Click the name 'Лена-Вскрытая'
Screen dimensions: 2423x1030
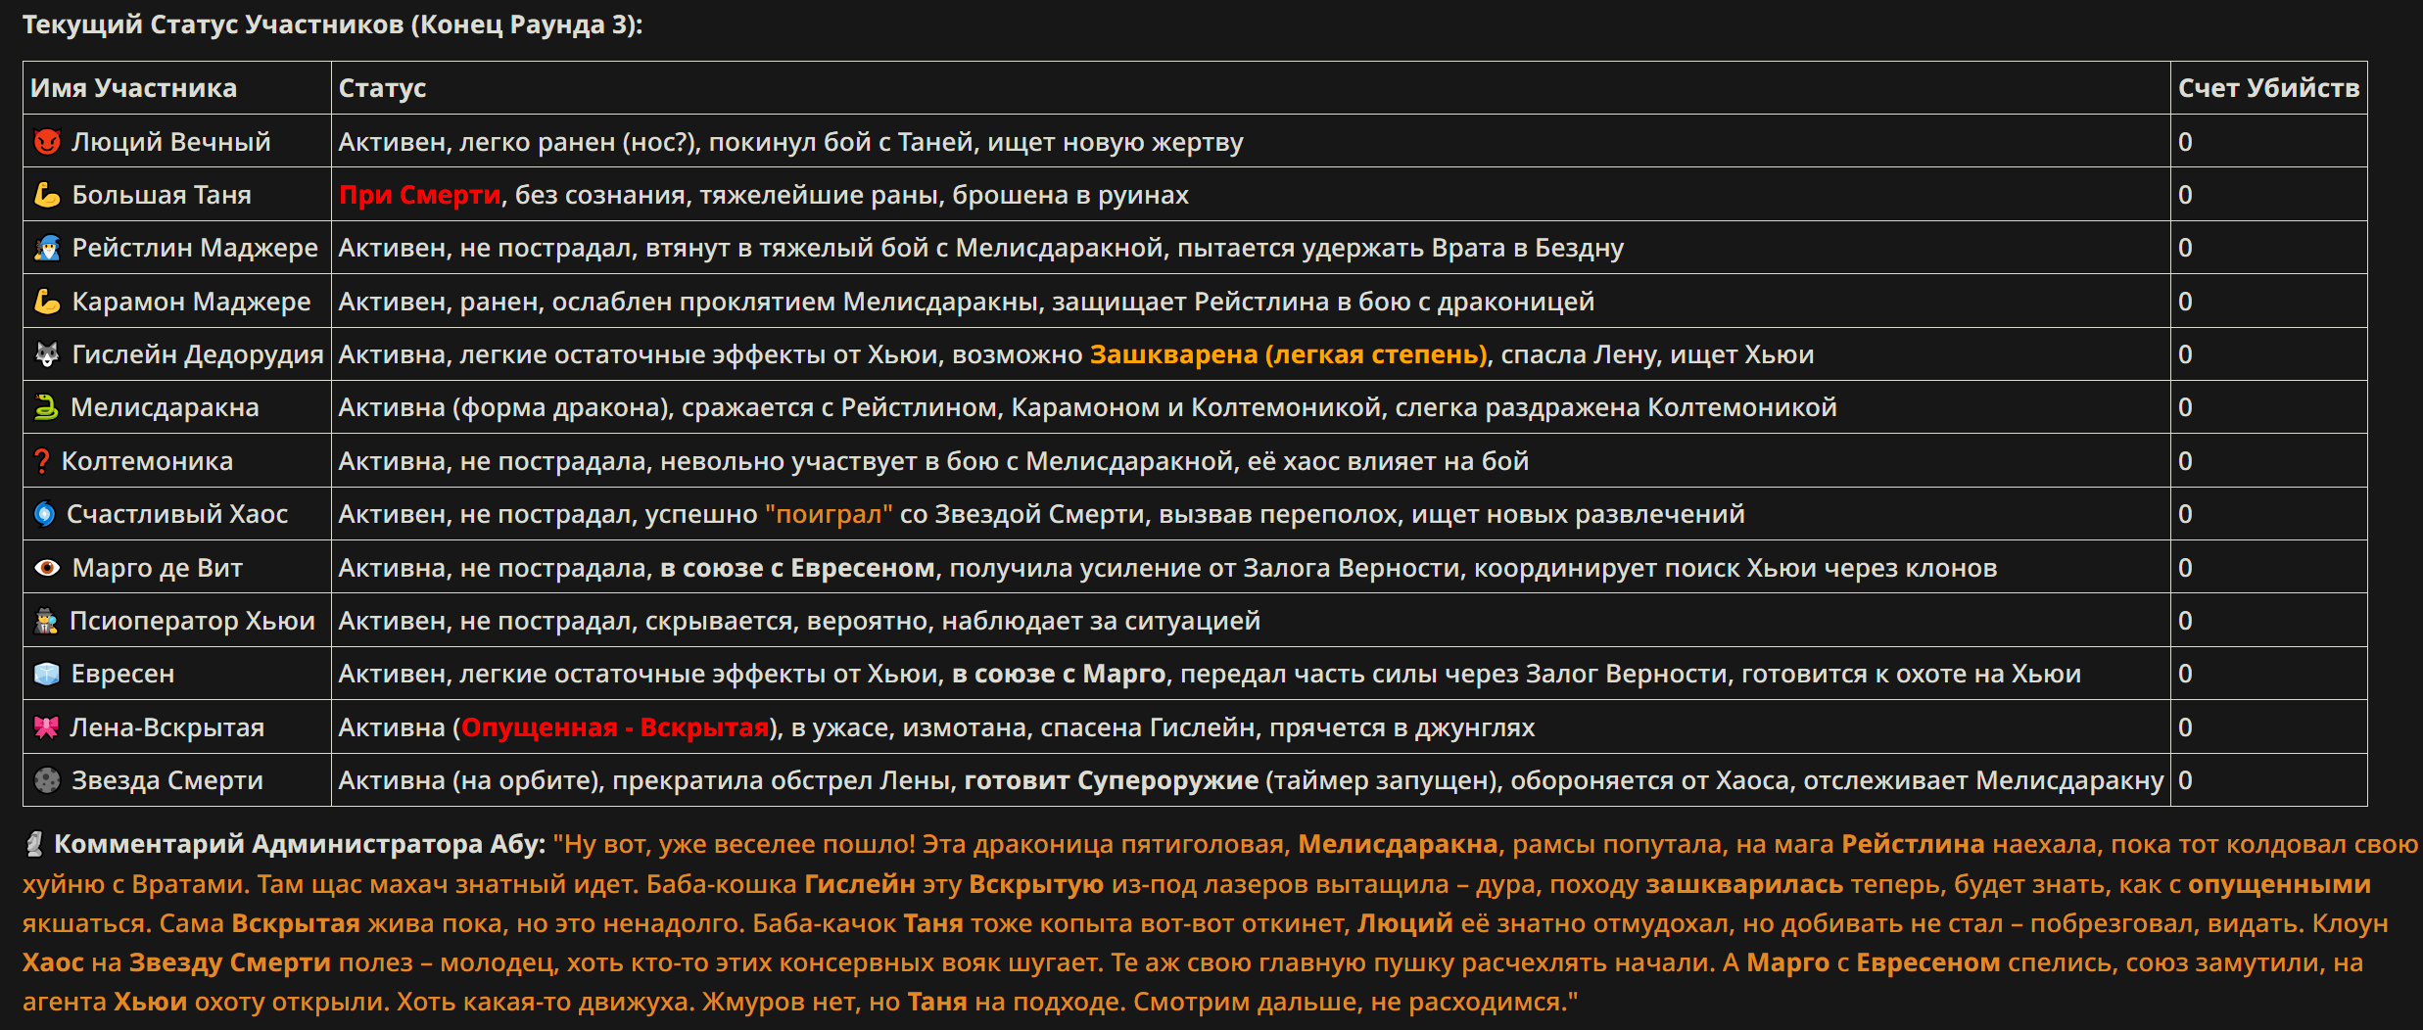point(166,727)
